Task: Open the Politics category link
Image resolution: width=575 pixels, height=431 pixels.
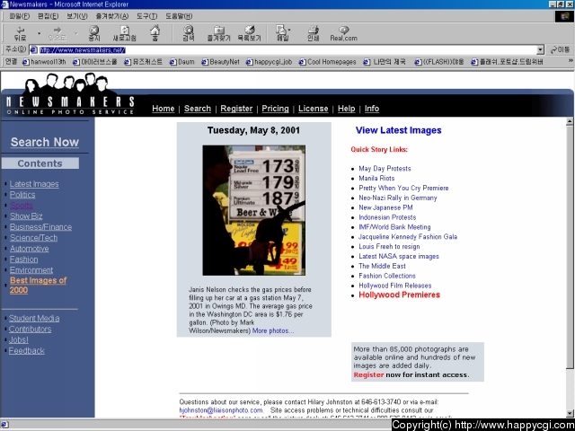Action: pyautogui.click(x=22, y=195)
